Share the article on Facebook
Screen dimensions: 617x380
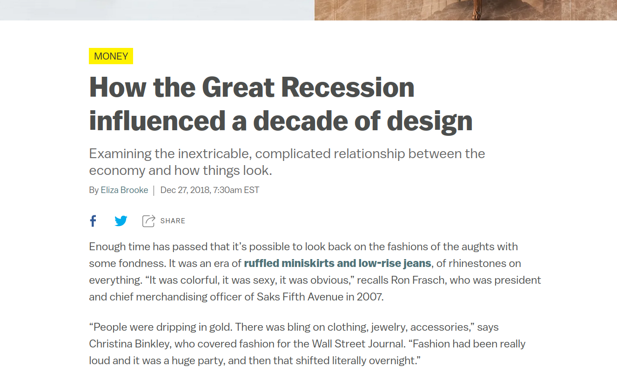(x=93, y=221)
